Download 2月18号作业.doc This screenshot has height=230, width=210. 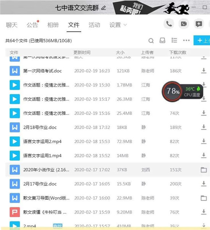tap(204, 127)
